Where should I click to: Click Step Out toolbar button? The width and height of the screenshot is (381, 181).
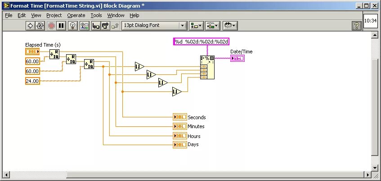point(115,26)
